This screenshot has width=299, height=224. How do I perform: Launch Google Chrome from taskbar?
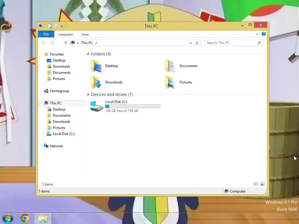25,218
